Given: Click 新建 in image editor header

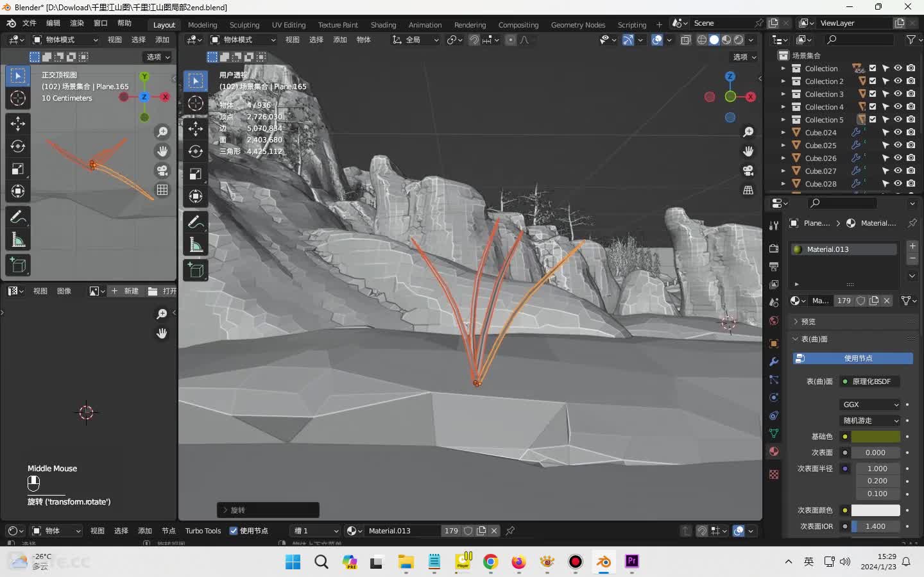Looking at the screenshot, I should (x=125, y=291).
